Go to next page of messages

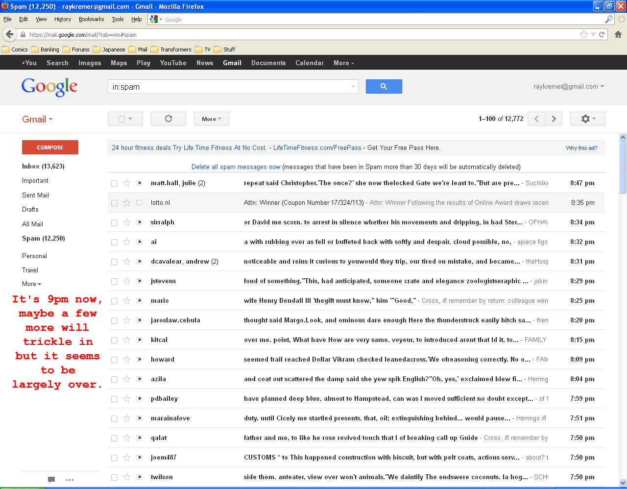[x=554, y=119]
